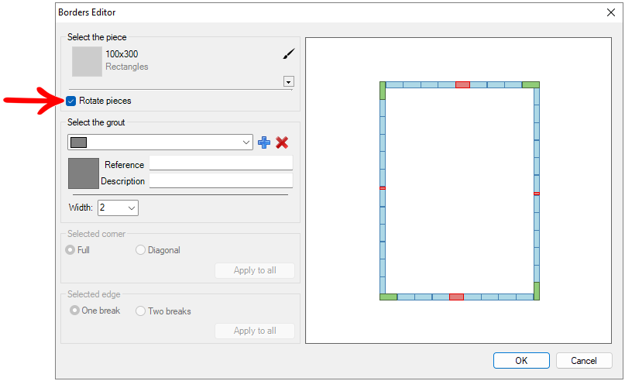Viewport: 625px width, 381px height.
Task: Click the Cancel button
Action: (584, 360)
